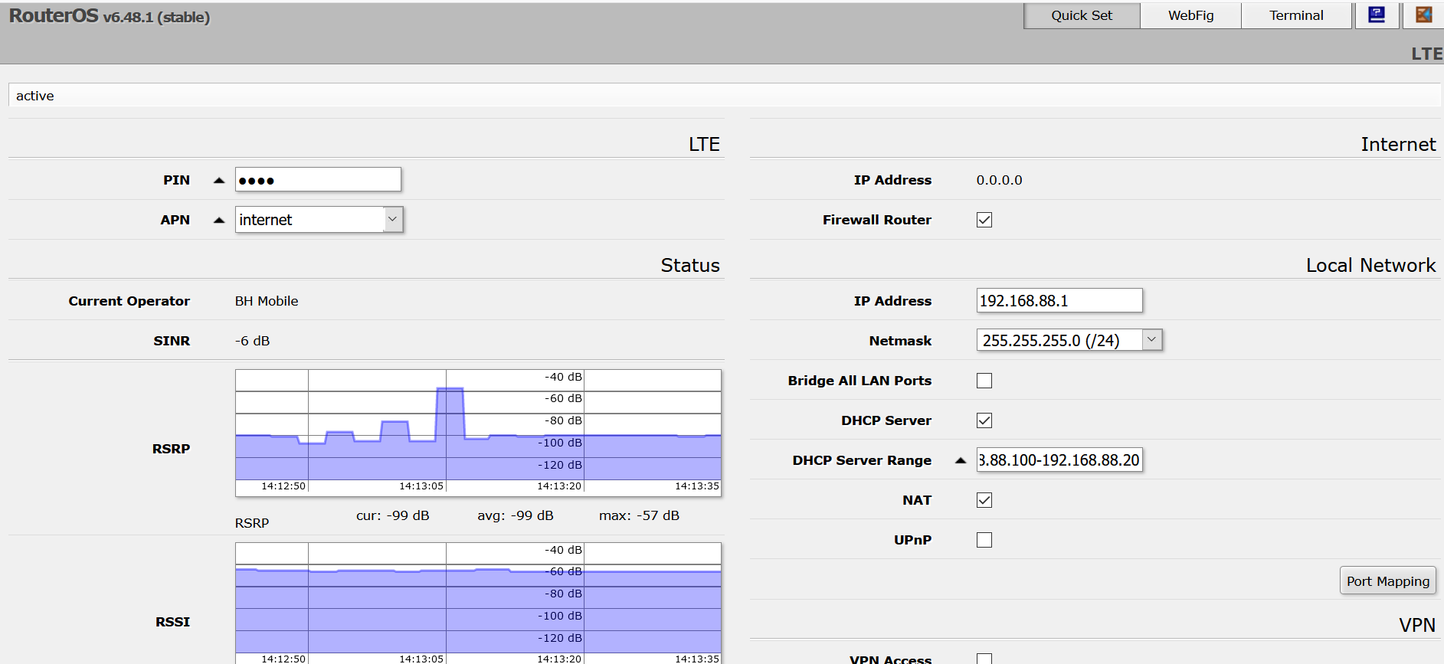Click the DHCP Server Range arrow

pos(960,460)
